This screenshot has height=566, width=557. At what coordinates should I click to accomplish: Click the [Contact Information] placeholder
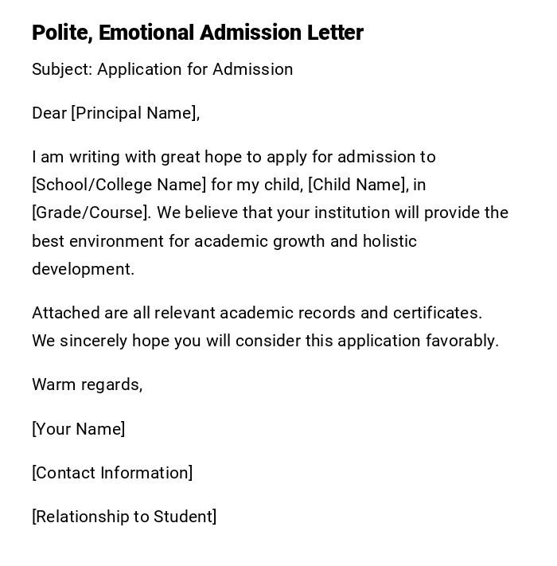click(x=112, y=473)
